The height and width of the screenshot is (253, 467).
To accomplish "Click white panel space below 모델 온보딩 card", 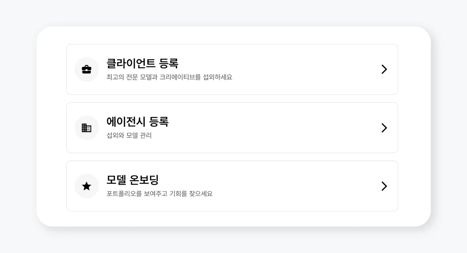I will [232, 219].
